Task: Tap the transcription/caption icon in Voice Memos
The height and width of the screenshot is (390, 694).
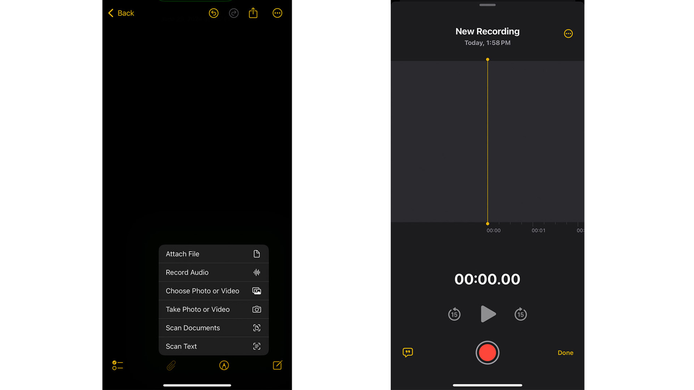Action: pos(407,352)
